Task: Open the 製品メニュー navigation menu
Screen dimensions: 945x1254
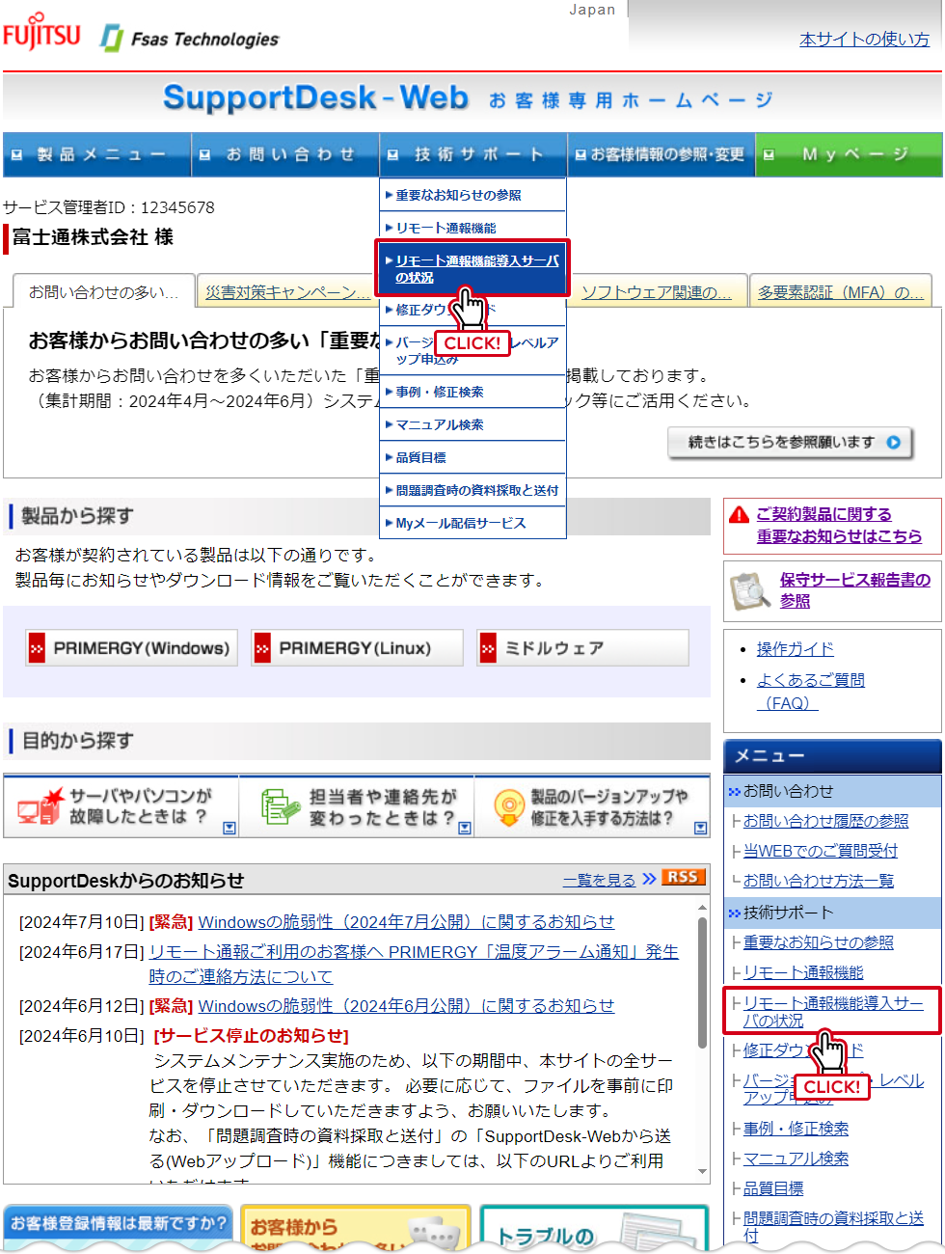Action: tap(96, 154)
